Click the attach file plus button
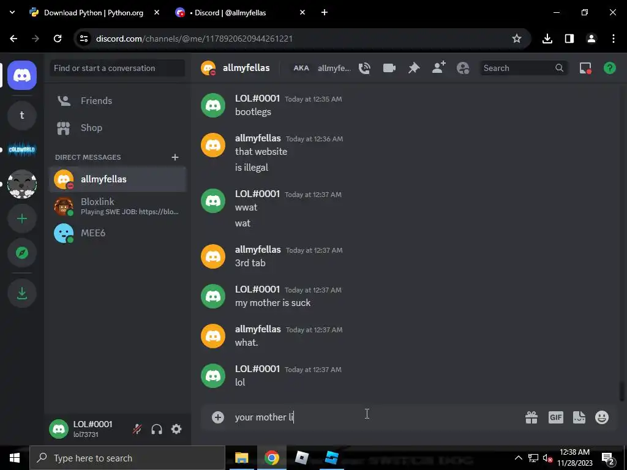Screen dimensions: 627x470 point(218,417)
